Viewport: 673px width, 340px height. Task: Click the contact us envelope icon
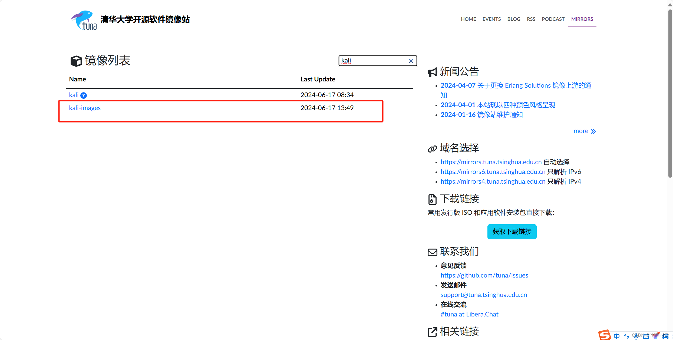point(432,252)
